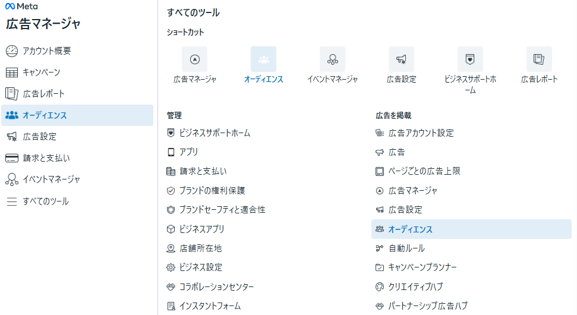Viewport: 577px width, 315px height.
Task: Click the イベントマネージャ icon in sidebar
Action: (x=12, y=179)
